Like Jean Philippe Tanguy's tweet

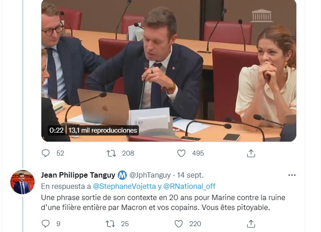tap(178, 223)
